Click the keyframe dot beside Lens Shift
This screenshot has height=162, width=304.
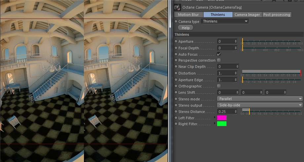pyautogui.click(x=176, y=92)
